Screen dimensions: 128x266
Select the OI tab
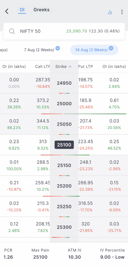click(x=22, y=10)
